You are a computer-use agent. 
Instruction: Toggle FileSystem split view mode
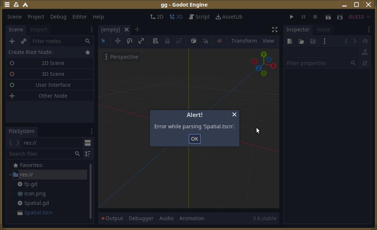[x=88, y=143]
